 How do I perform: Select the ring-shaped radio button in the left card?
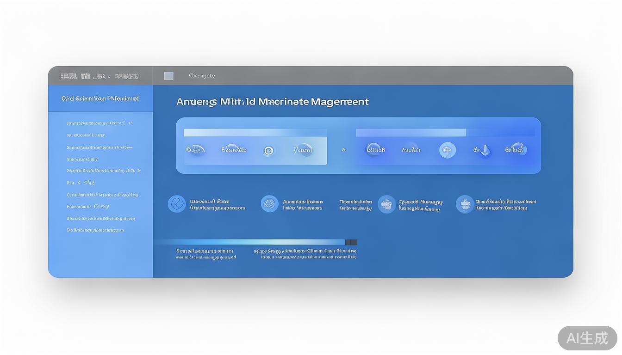pos(269,150)
